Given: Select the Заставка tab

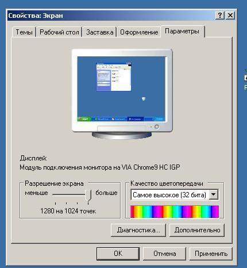Looking at the screenshot, I should (99, 32).
